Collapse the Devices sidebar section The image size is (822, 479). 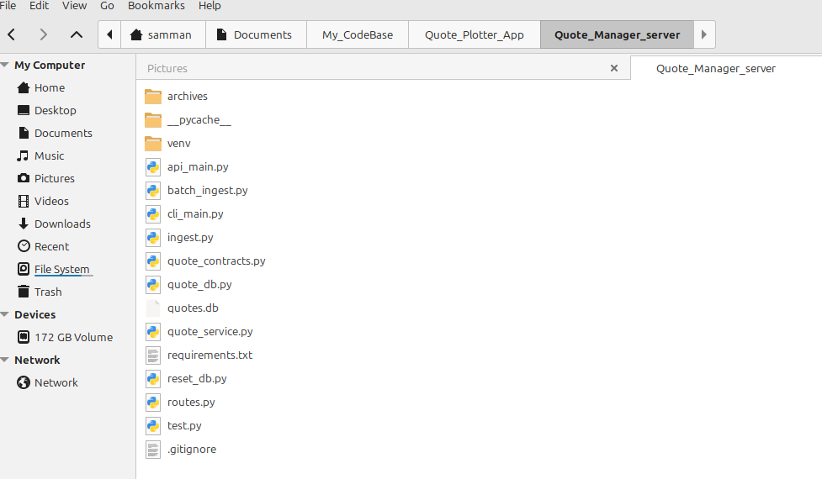pyautogui.click(x=6, y=315)
